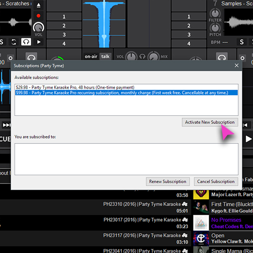Select the PH23117 (2016) Party Tyme Karaoke row
This screenshot has width=253, height=253.
point(96,239)
